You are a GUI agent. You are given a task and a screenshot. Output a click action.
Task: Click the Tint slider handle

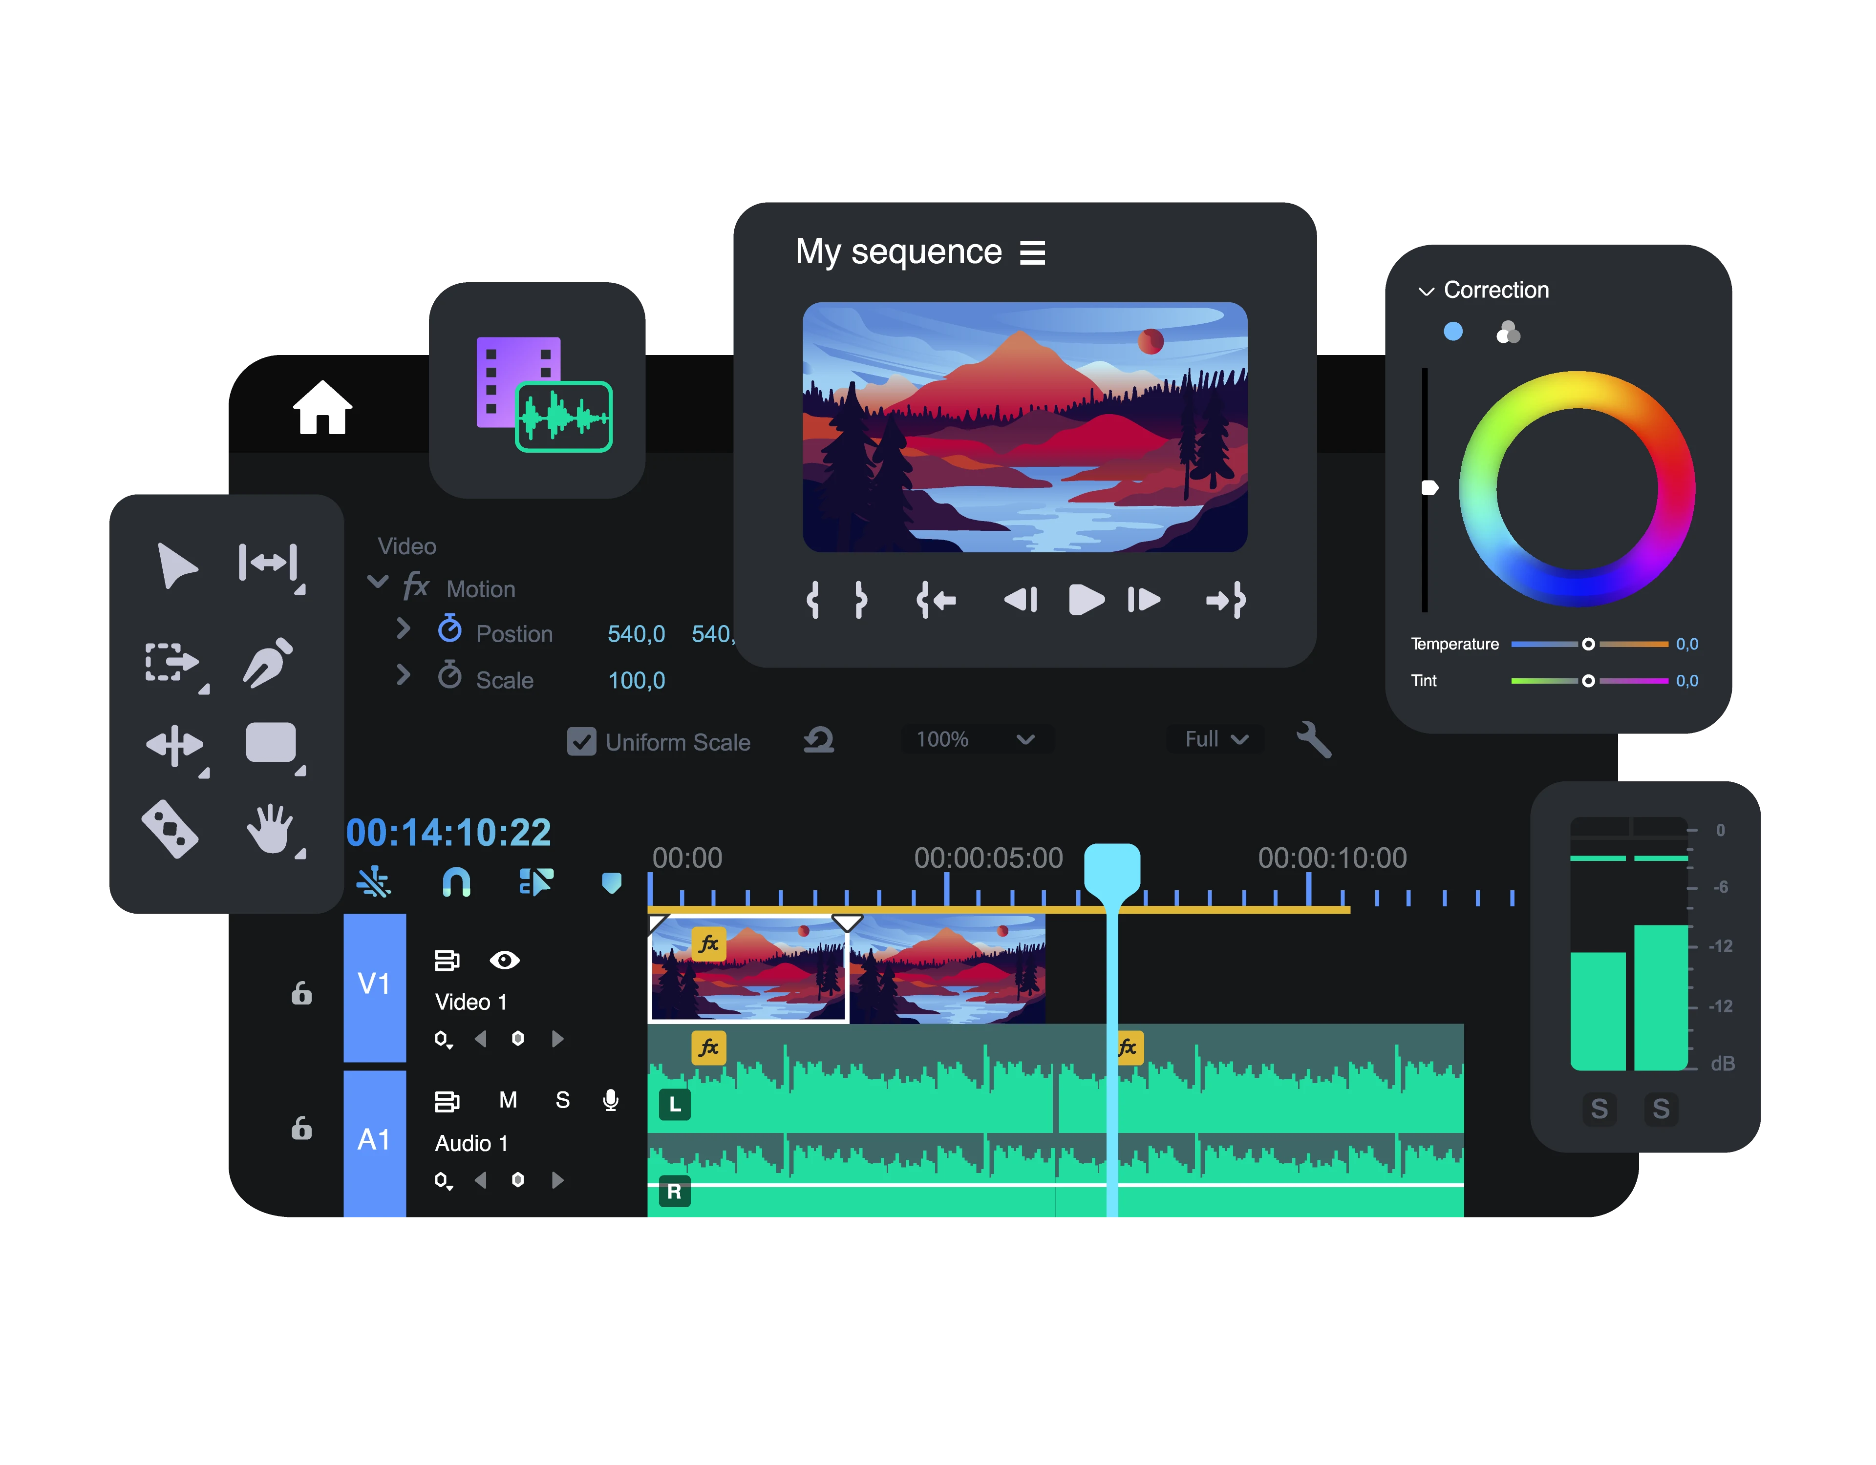[x=1588, y=681]
